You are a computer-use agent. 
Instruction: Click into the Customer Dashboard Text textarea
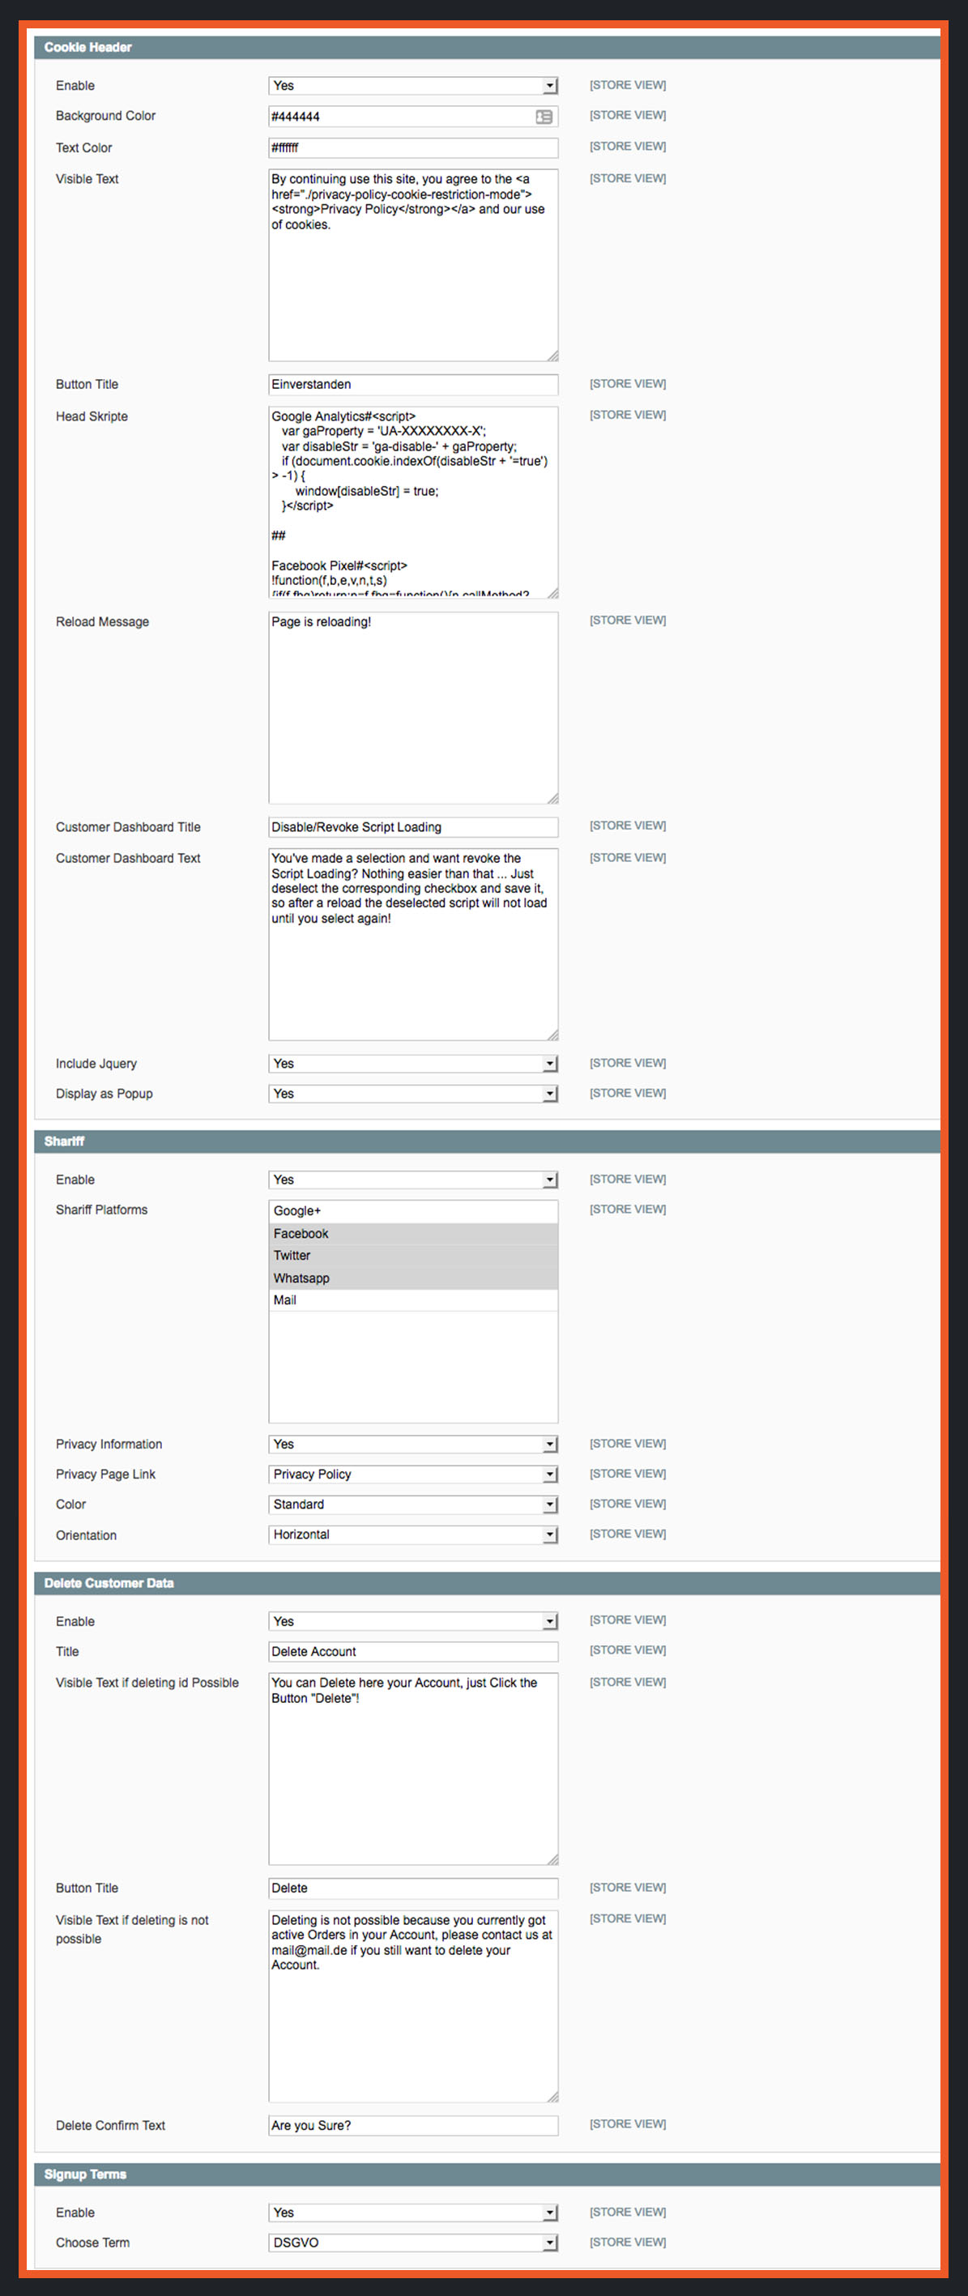tap(412, 945)
